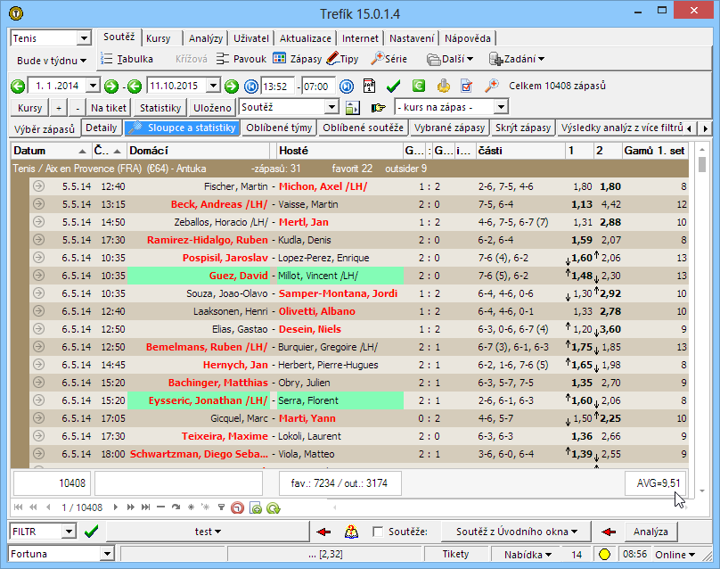Click the green checkmark beside the time fields
Screen dimensions: 720x569
point(393,87)
